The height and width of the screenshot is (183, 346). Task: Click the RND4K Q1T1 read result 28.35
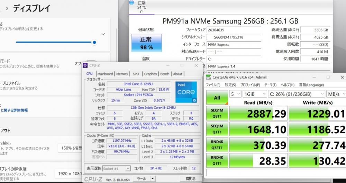[x=258, y=161]
